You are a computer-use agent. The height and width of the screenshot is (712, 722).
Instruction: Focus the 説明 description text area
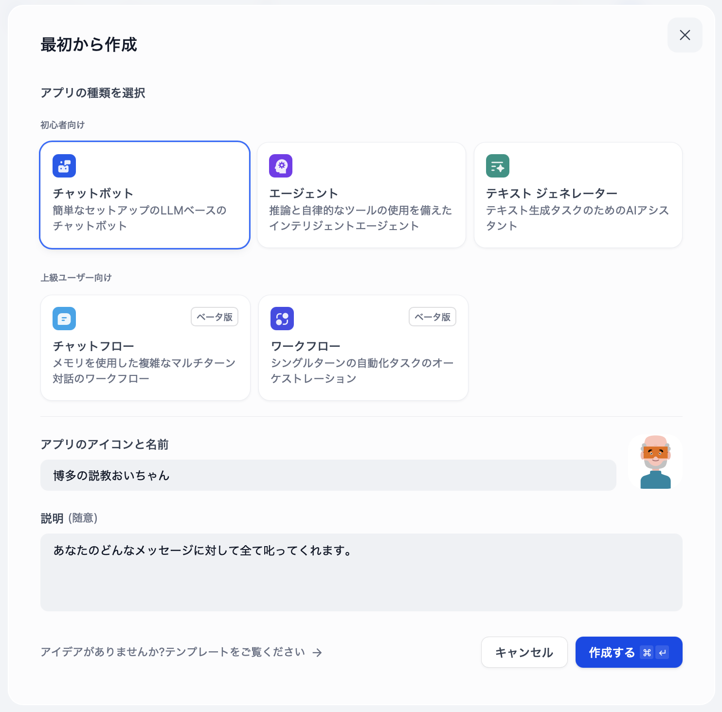361,572
